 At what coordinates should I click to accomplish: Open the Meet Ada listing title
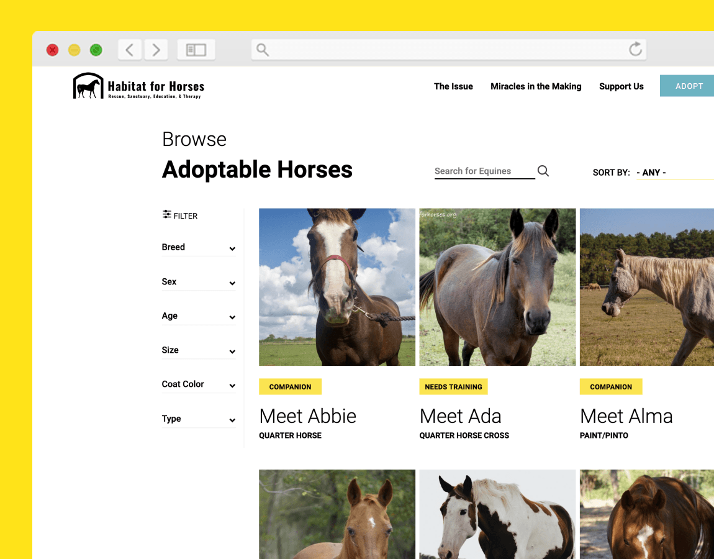(460, 416)
